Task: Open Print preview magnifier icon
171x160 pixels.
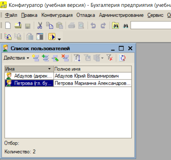Action: [x=81, y=25]
